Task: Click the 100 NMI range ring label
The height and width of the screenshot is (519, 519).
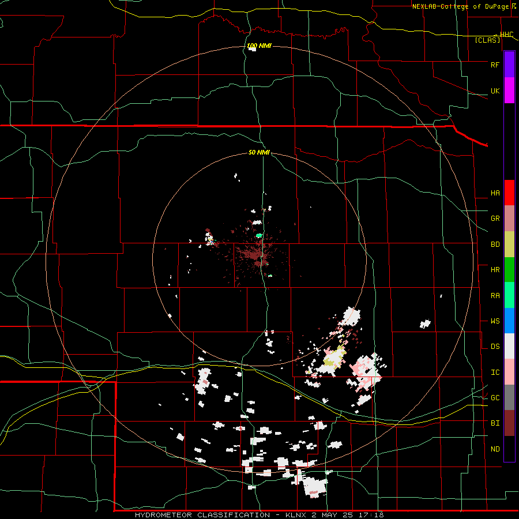Action: [259, 46]
